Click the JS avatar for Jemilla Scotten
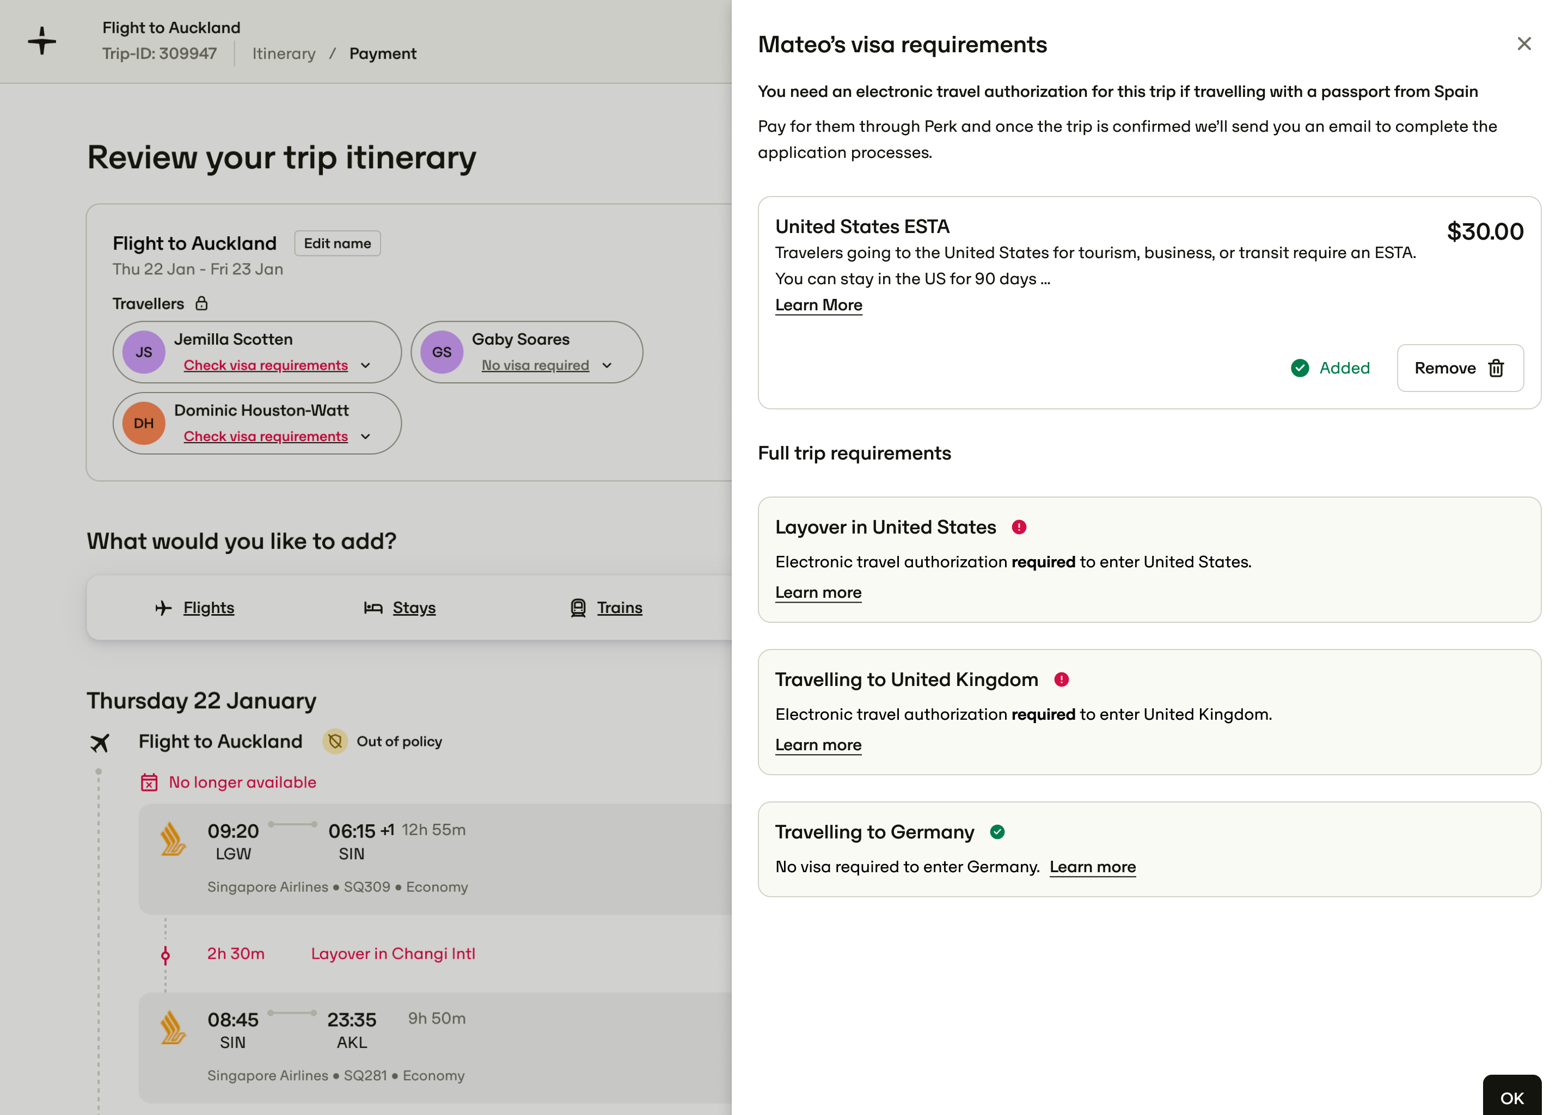The image size is (1568, 1115). coord(144,352)
